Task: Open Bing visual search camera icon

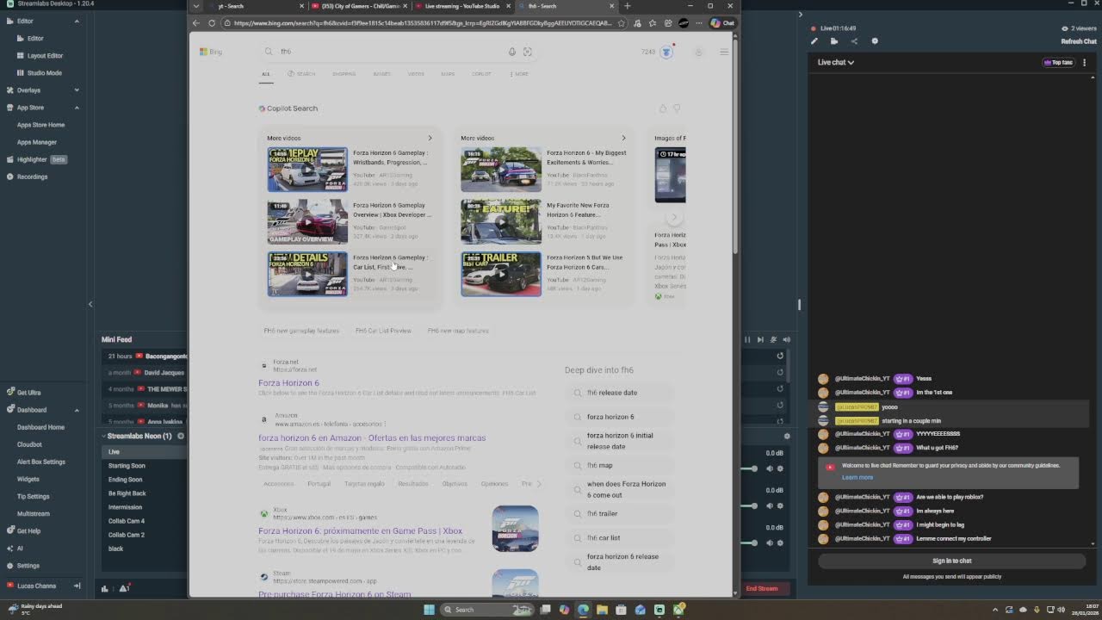Action: pos(528,52)
